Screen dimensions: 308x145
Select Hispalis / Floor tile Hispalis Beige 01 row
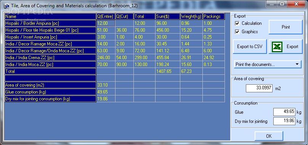(x=50, y=30)
